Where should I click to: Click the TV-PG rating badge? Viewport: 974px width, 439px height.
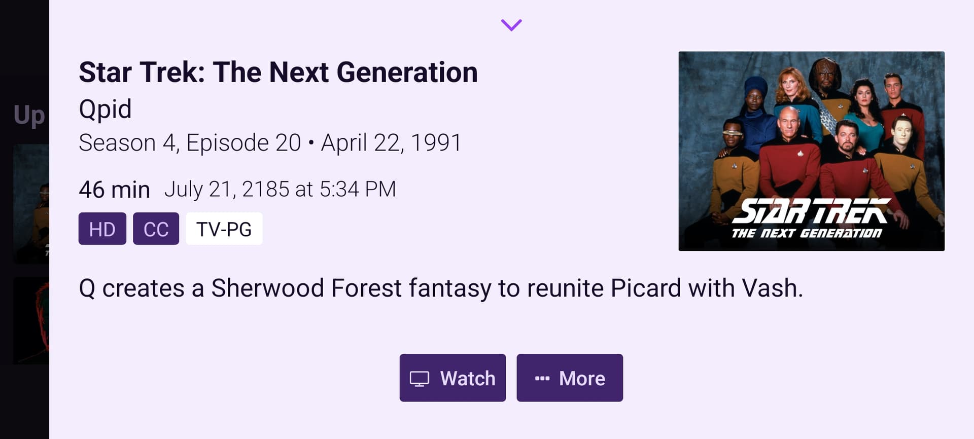[x=224, y=229]
